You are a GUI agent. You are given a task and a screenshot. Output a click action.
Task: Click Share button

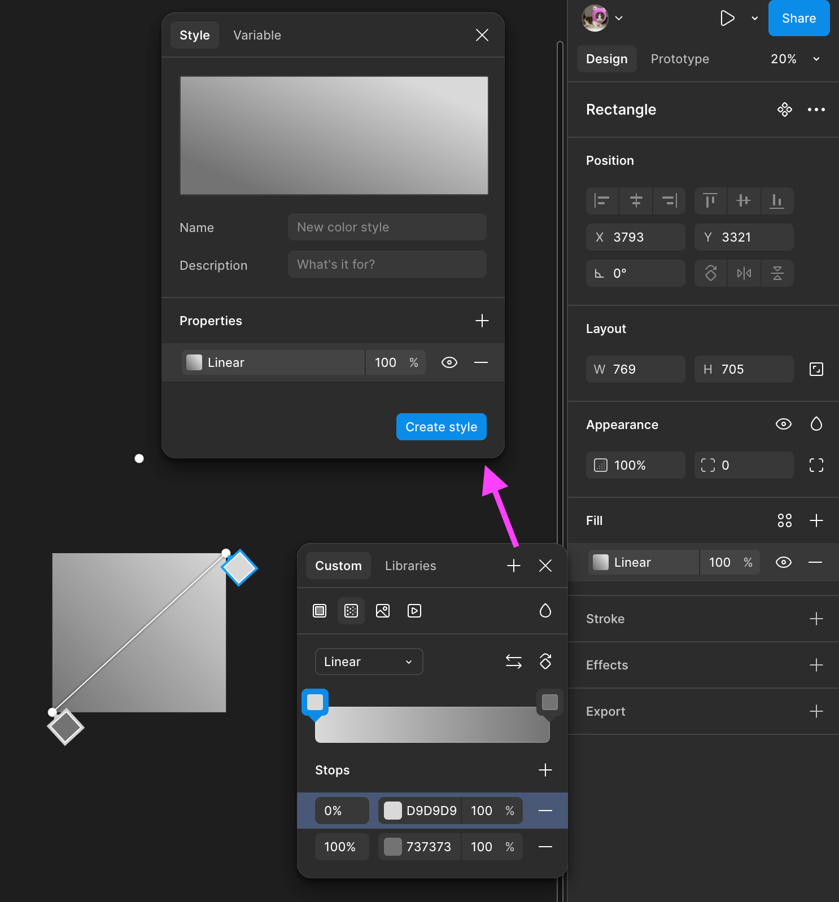(799, 18)
